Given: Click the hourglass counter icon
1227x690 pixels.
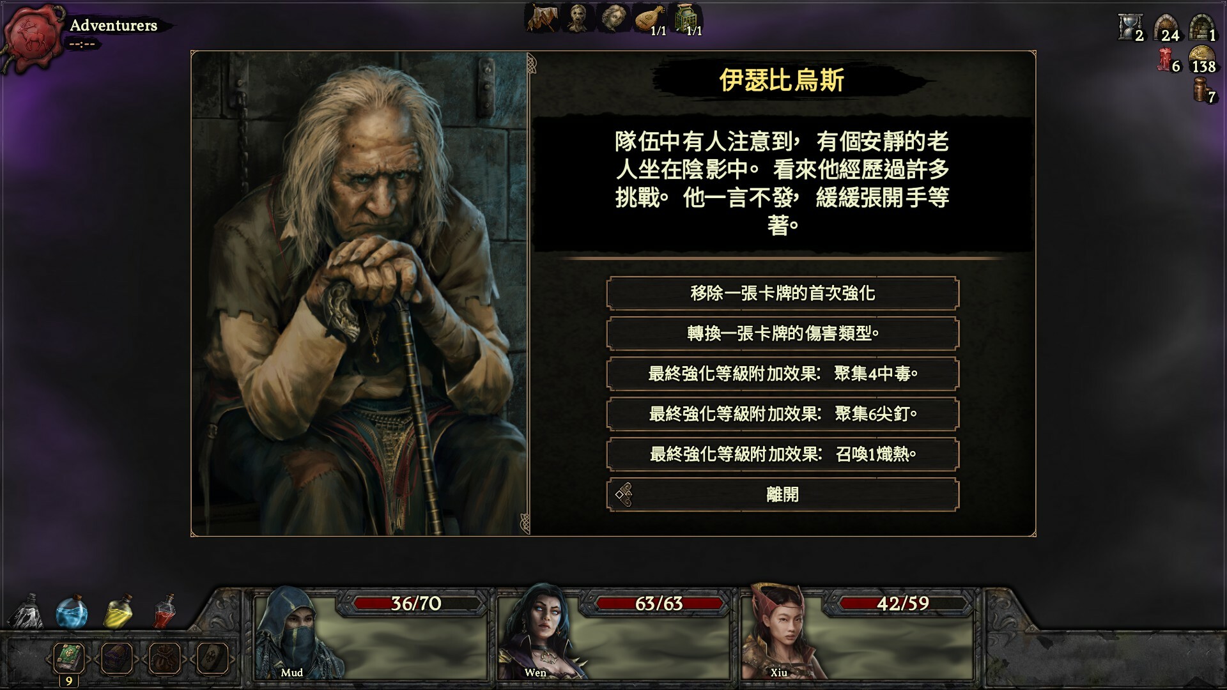Looking at the screenshot, I should (x=1129, y=27).
